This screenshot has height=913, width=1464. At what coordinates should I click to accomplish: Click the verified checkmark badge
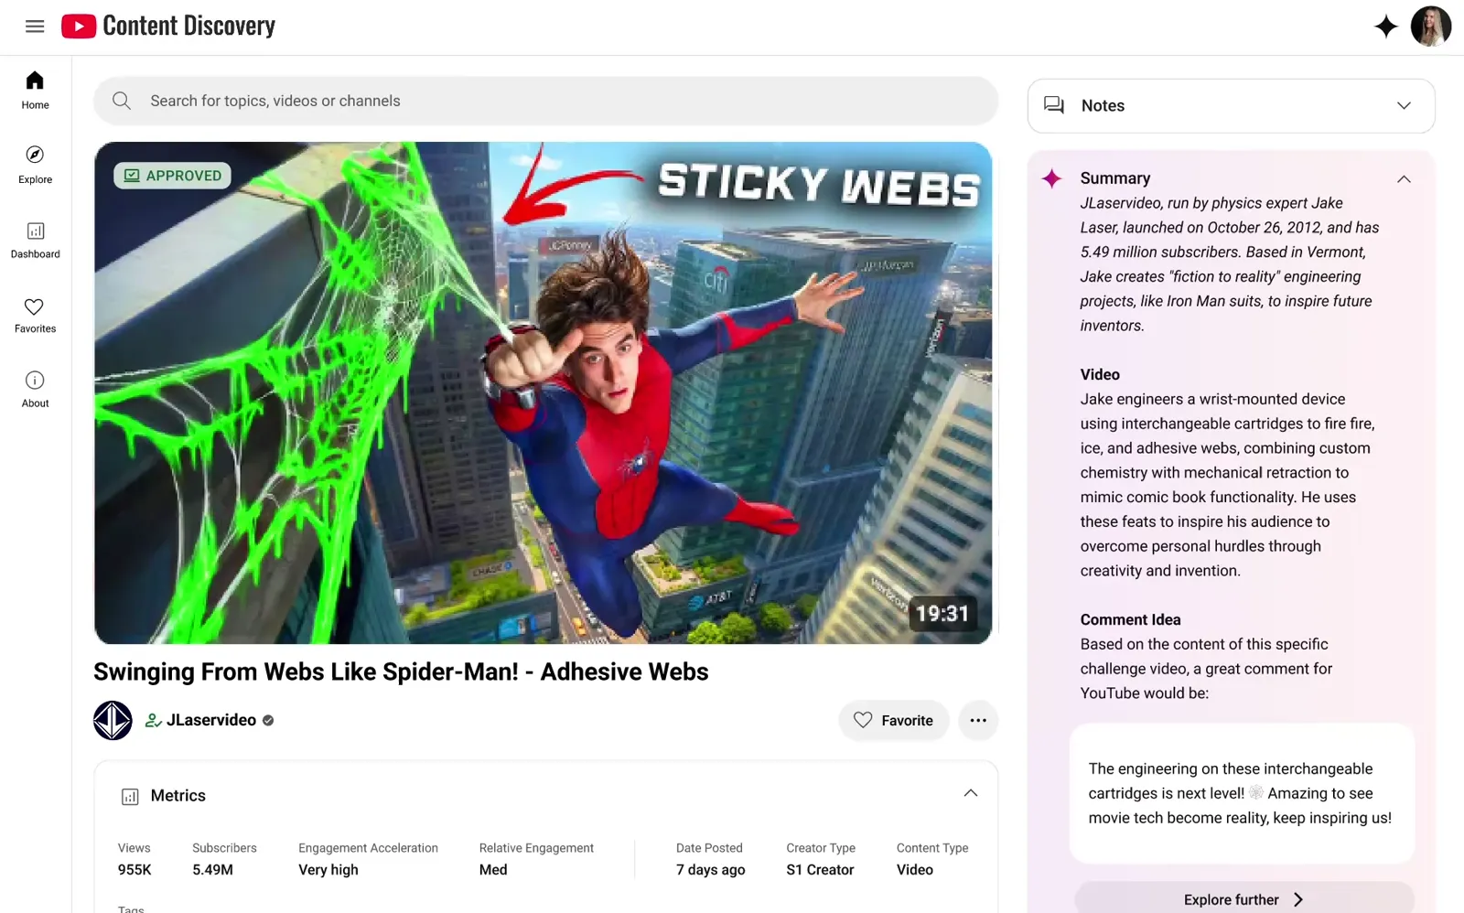[268, 721]
